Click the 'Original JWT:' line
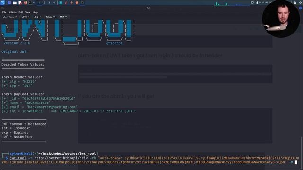The image size is (303, 170). click(x=15, y=51)
